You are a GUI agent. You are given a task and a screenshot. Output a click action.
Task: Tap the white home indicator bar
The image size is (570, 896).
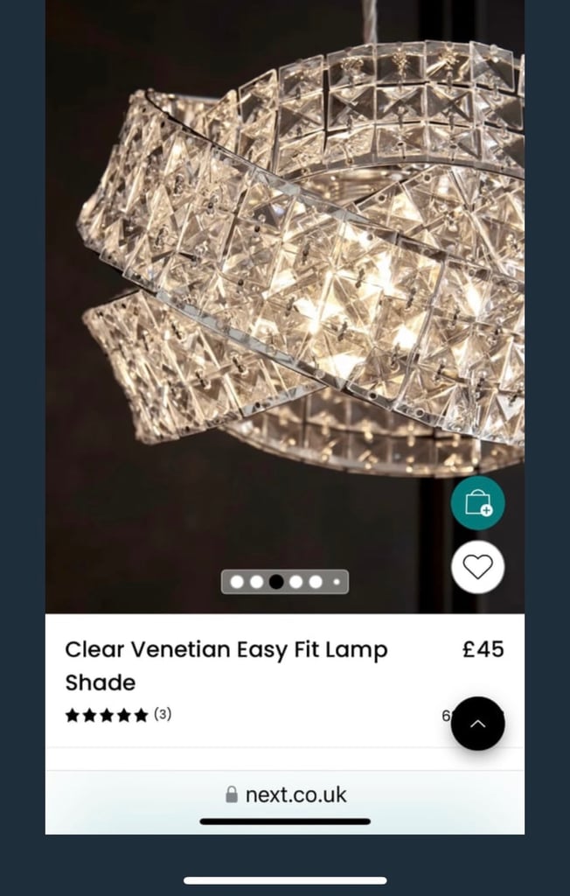pos(285,880)
